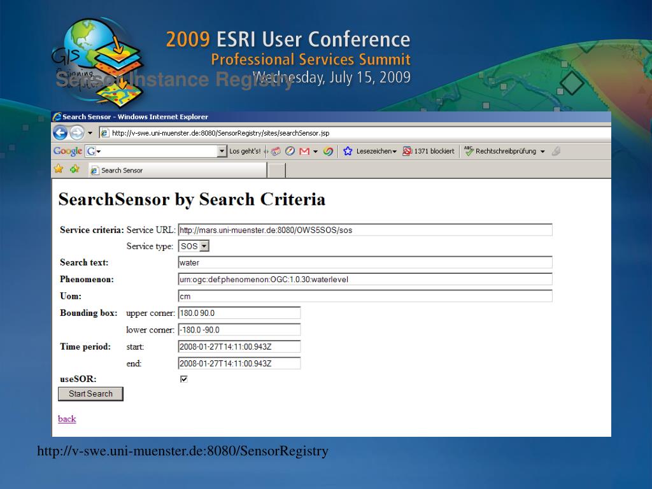Click the lower corner bounding box field
Viewport: 652px width, 489px height.
tap(239, 330)
